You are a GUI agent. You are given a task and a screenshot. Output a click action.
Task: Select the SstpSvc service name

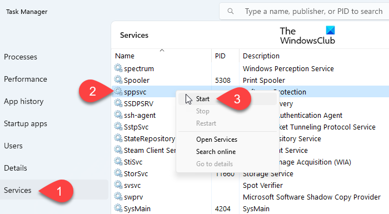(136, 127)
